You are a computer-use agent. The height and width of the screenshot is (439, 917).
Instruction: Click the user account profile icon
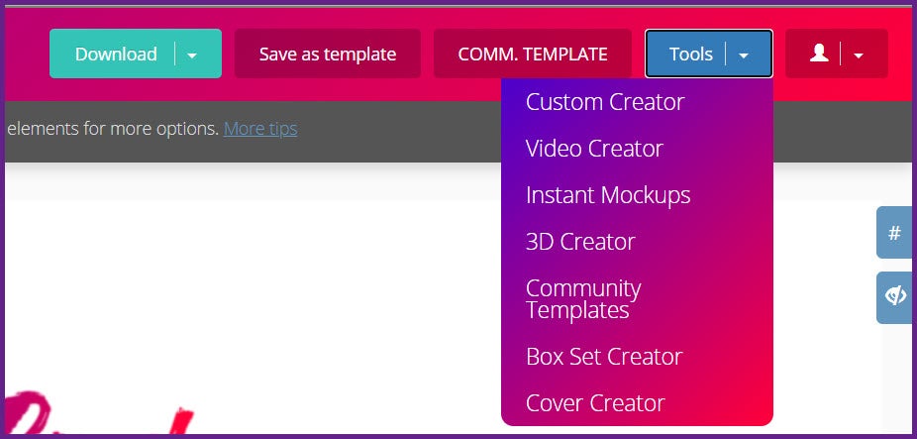[x=819, y=54]
